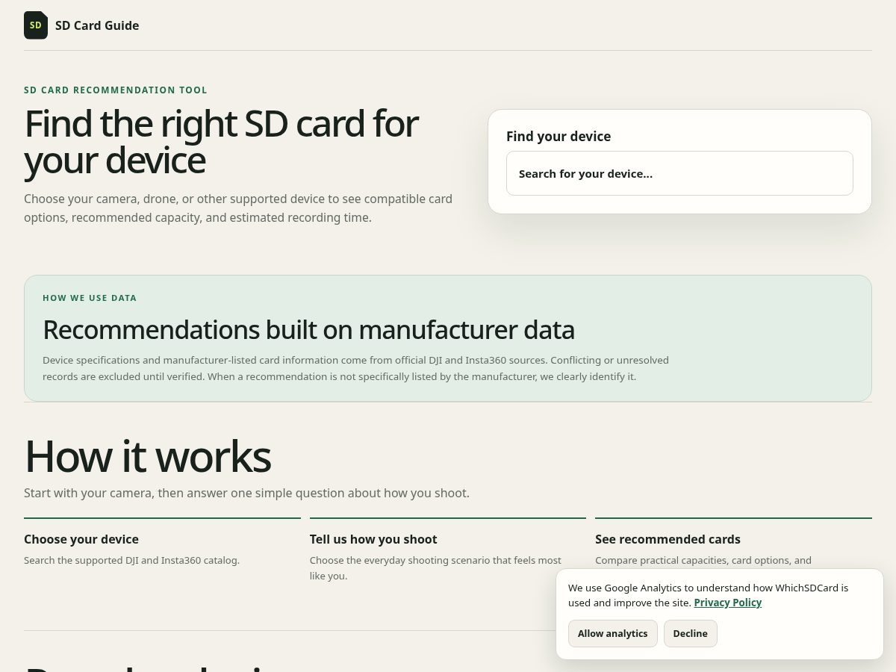Click the 'Find your device' label
This screenshot has width=896, height=672.
559,136
